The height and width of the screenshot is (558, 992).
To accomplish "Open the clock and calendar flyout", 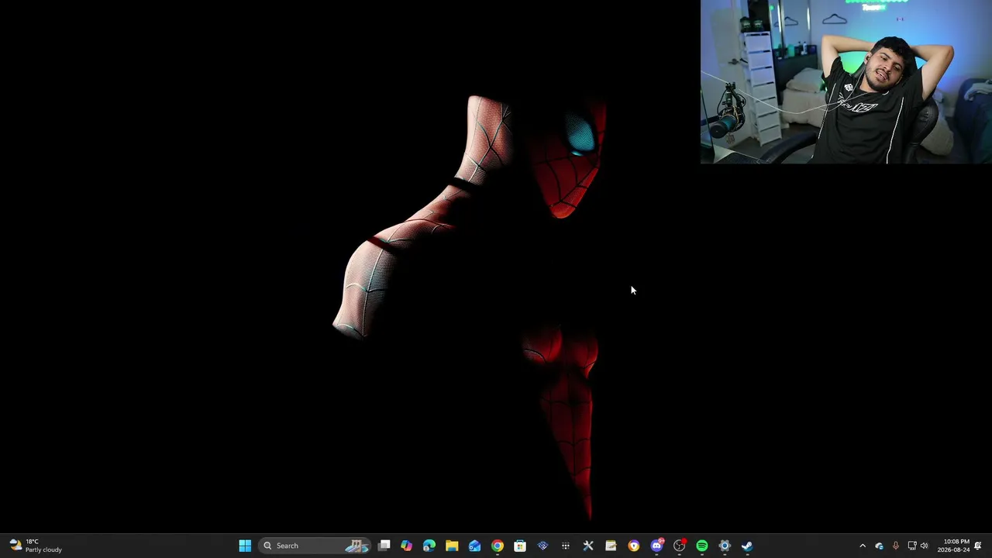I will 953,546.
